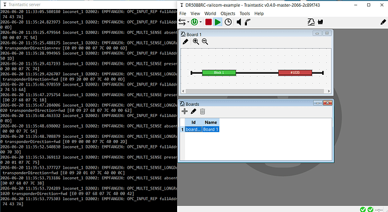This screenshot has width=388, height=212.
Task: Toggle world edit mode pencil at toolbar end
Action: click(x=383, y=22)
